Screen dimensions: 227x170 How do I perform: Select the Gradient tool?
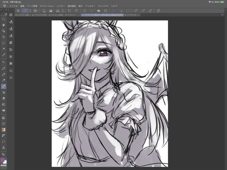(3, 118)
